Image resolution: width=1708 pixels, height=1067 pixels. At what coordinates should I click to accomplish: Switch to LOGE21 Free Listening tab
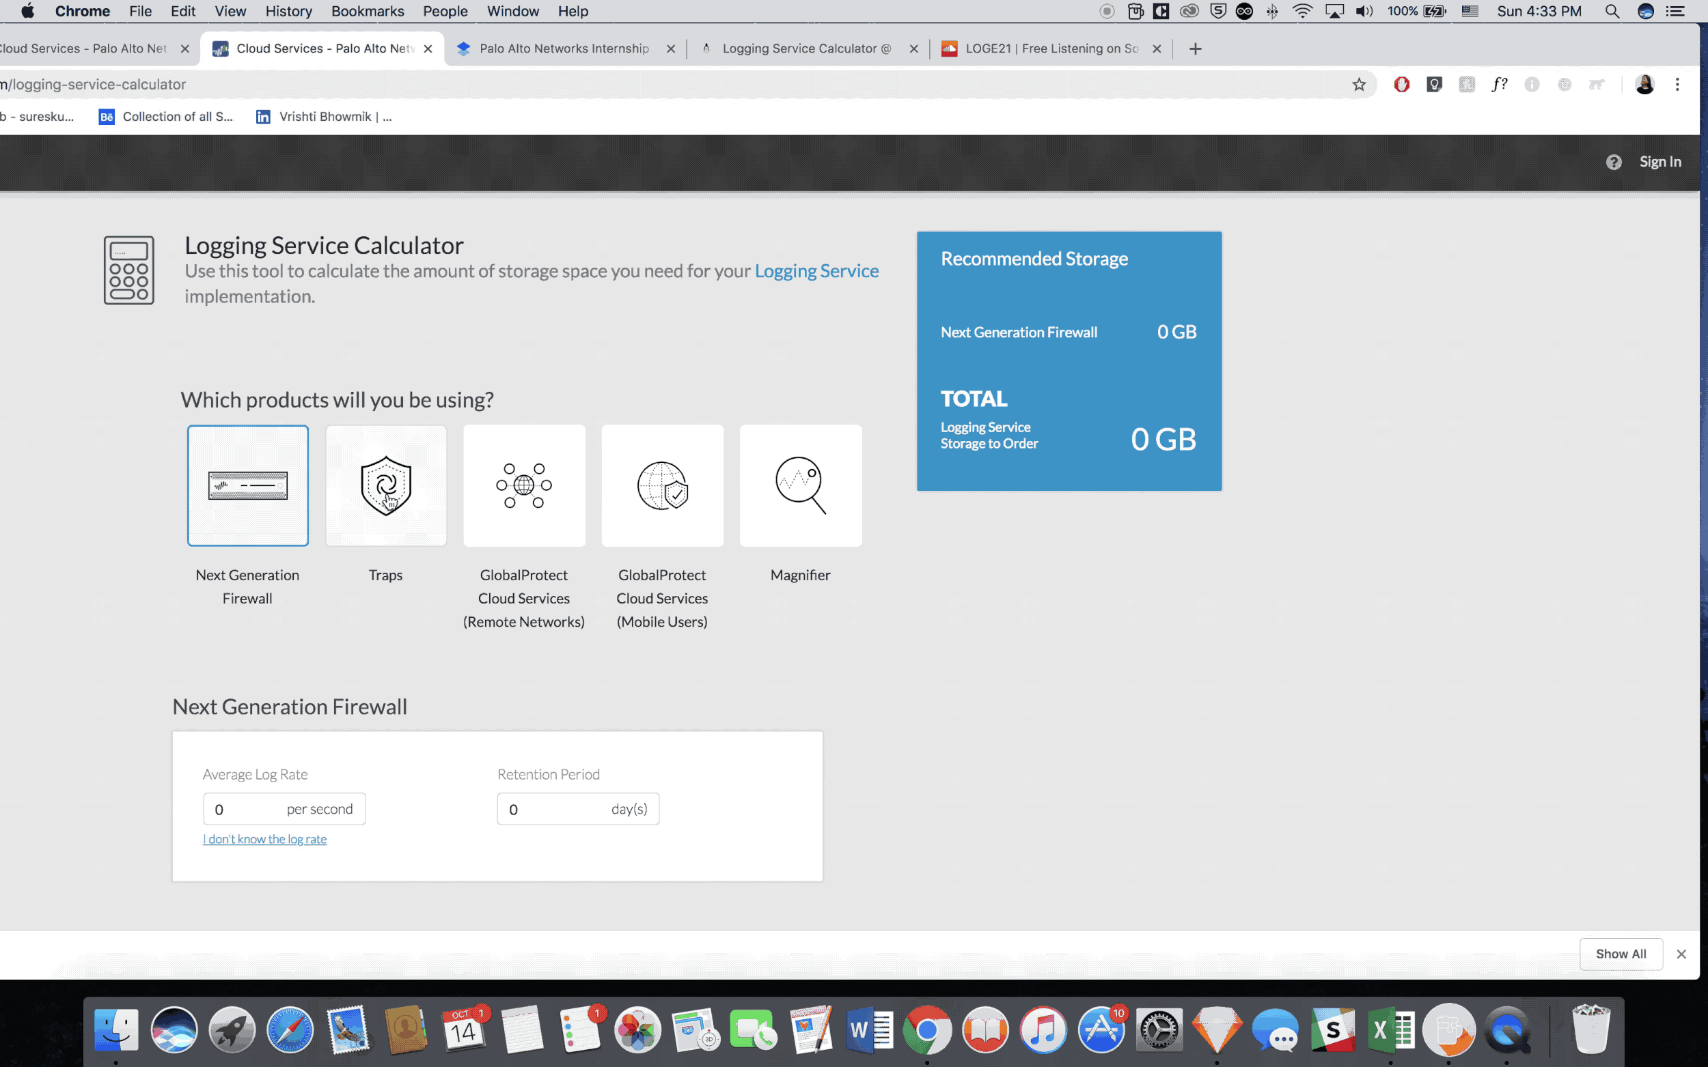[1051, 48]
